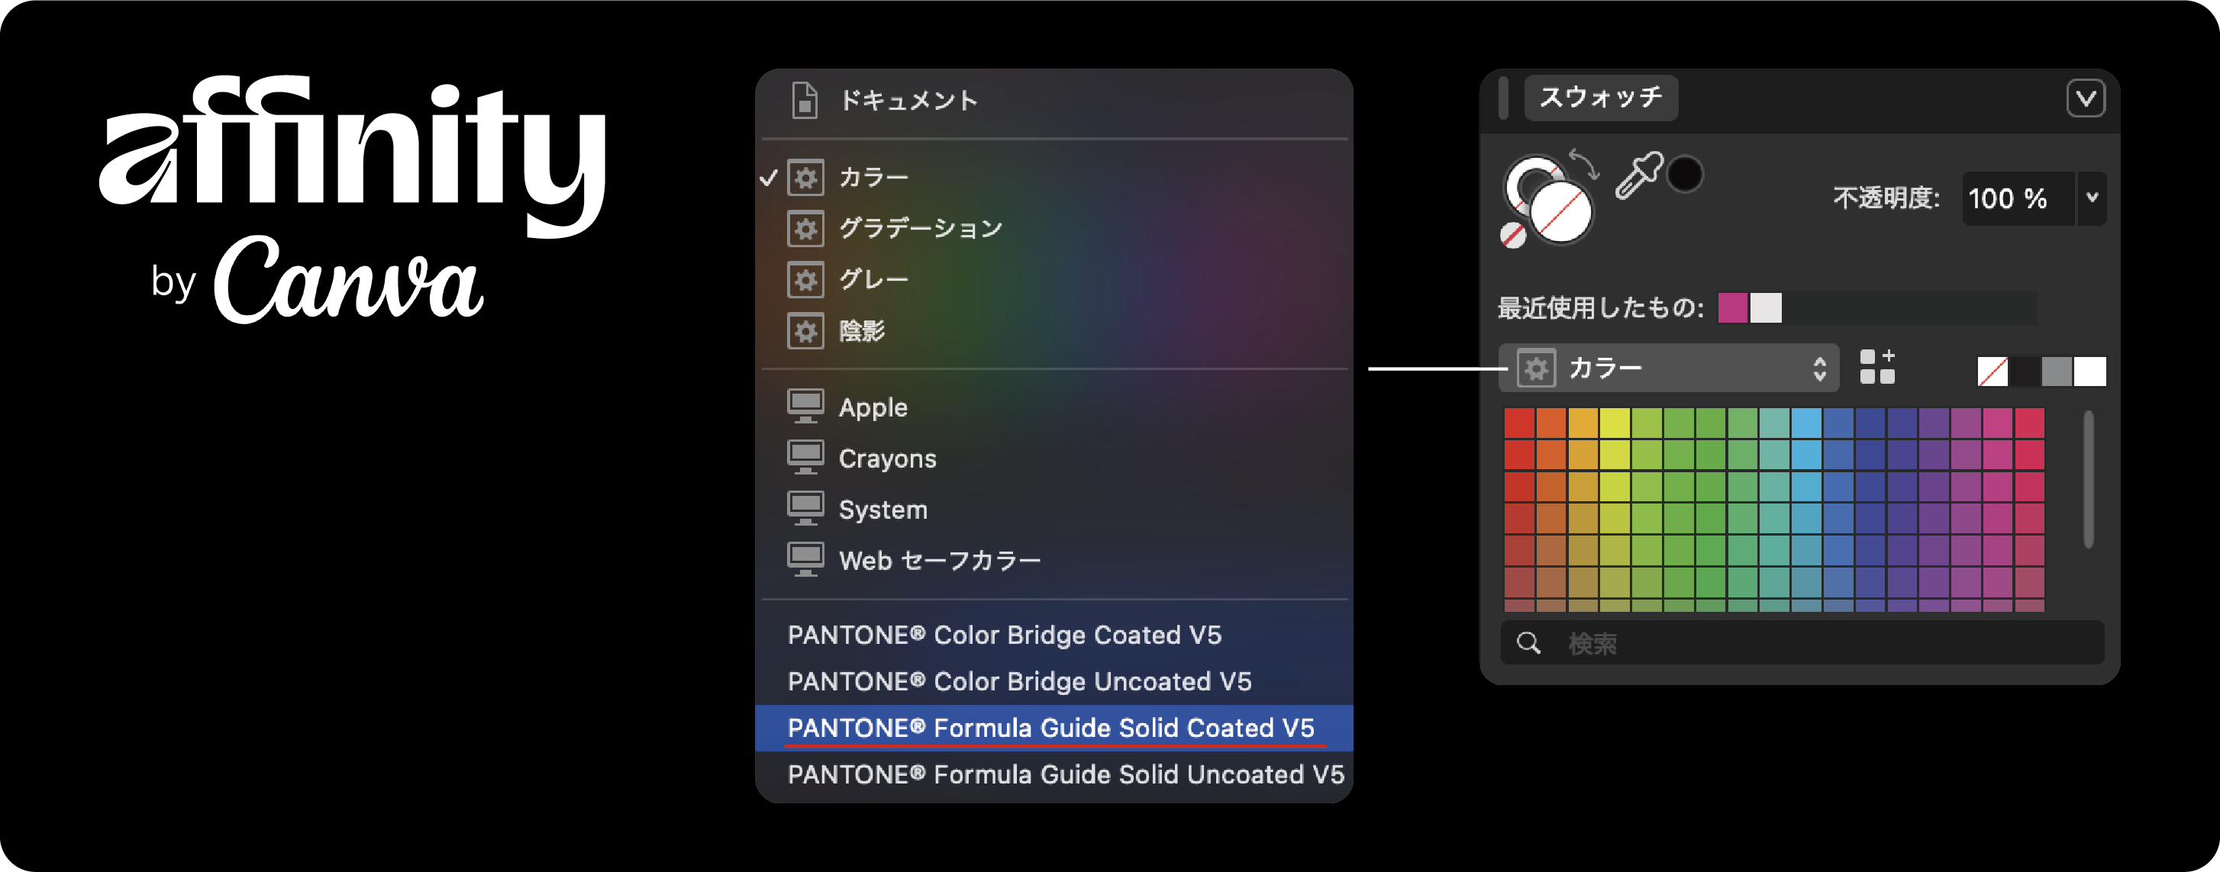Toggle the no-fill swatch in the grayscale row
The image size is (2220, 872).
point(1993,371)
